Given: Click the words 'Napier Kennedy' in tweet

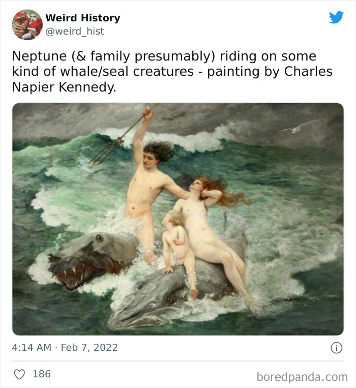Looking at the screenshot, I should click(64, 87).
